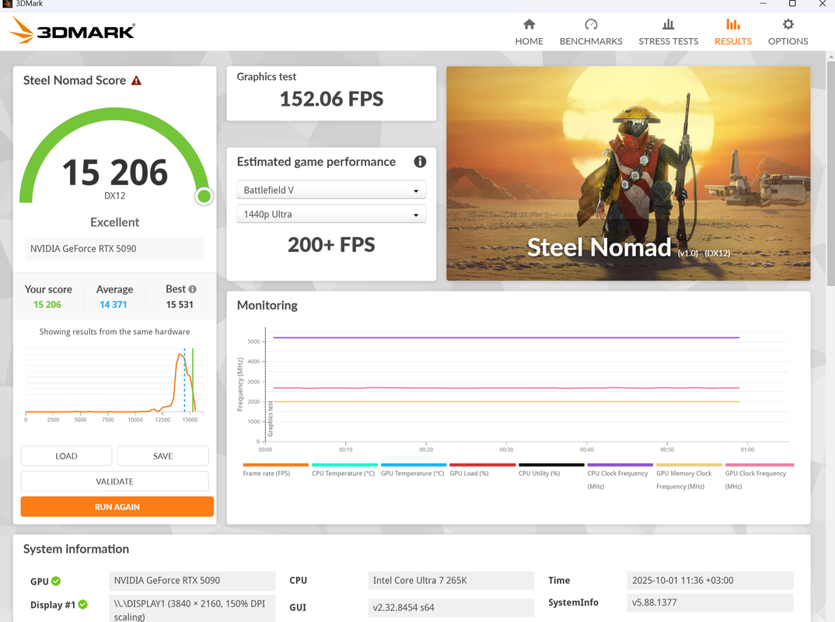Open the Results bar-chart icon
Viewport: 835px width, 622px height.
pos(733,25)
